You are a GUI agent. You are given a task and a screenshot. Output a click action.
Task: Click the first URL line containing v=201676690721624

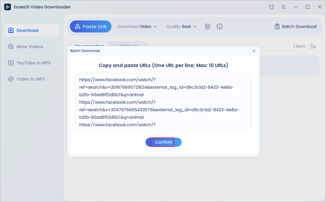[156, 87]
